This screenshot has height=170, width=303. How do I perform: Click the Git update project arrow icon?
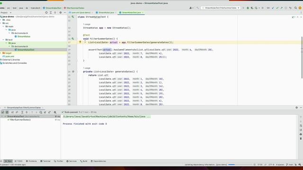pos(273,8)
